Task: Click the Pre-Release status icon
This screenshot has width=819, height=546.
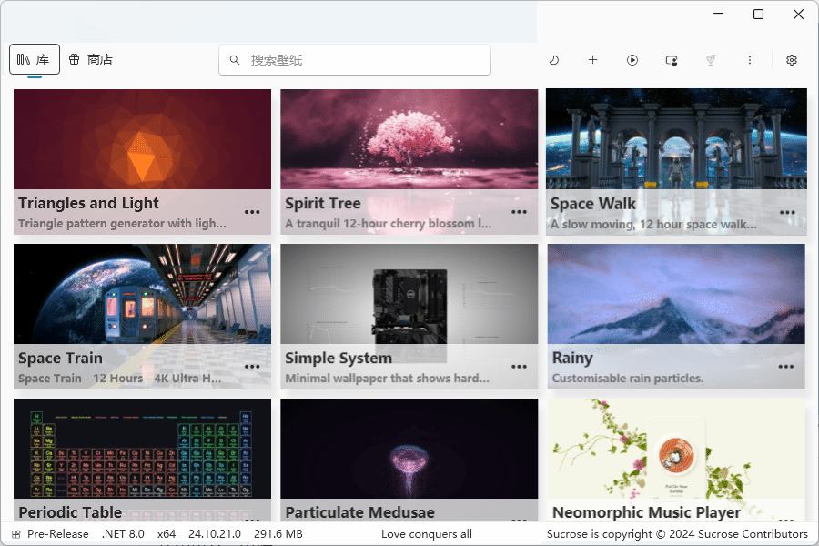Action: click(16, 534)
